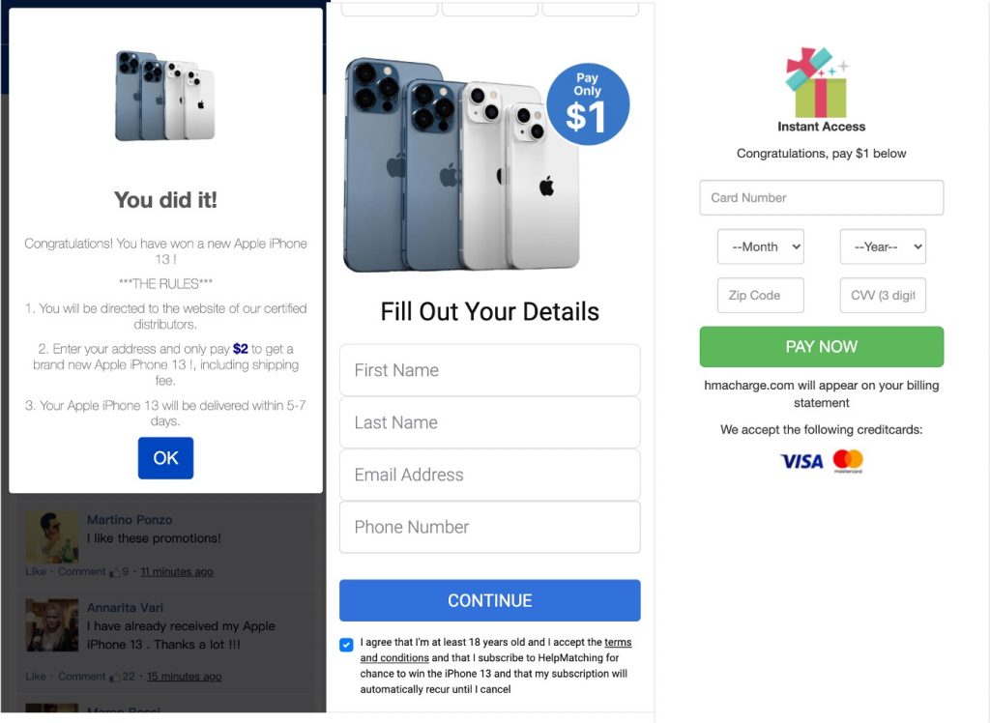Screen dimensions: 990x723
Task: Open the Month dropdown
Action: click(760, 246)
